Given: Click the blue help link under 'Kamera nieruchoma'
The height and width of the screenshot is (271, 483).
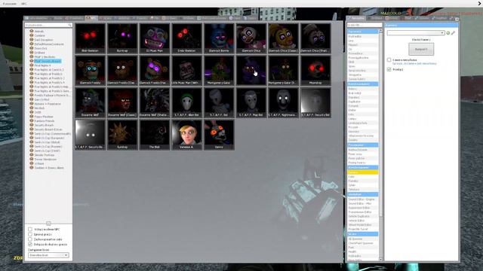Looking at the screenshot, I should coord(414,63).
